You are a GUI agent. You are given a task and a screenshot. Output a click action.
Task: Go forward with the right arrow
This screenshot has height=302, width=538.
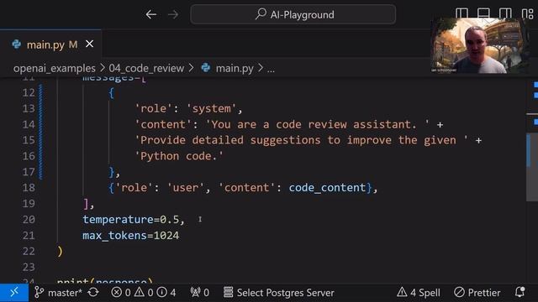(x=173, y=14)
